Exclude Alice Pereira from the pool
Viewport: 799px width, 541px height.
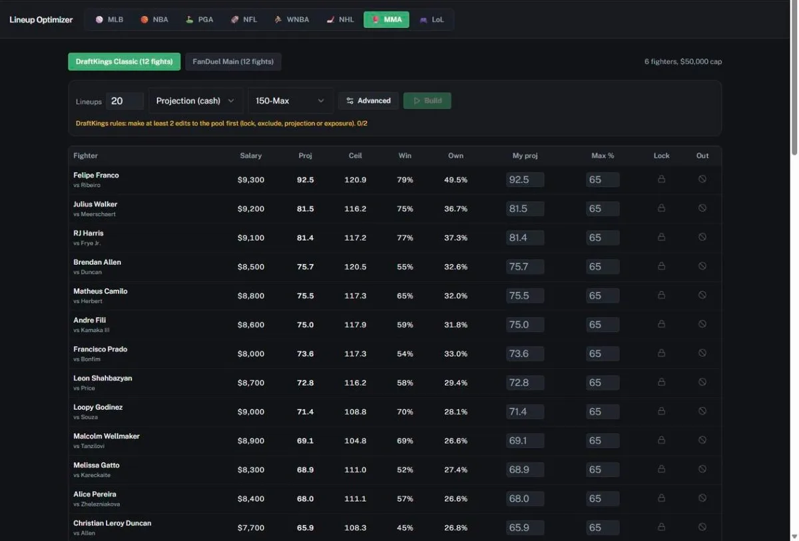[x=702, y=498]
